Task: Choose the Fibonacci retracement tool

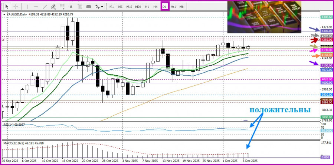Action: pos(62,7)
